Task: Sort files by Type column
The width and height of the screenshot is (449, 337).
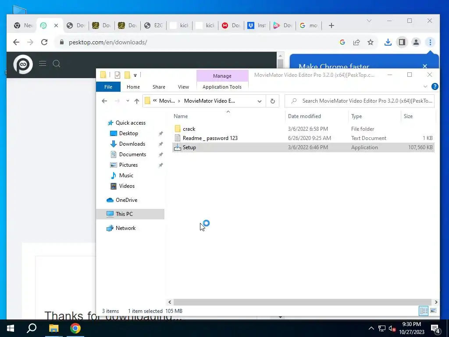Action: [x=356, y=116]
